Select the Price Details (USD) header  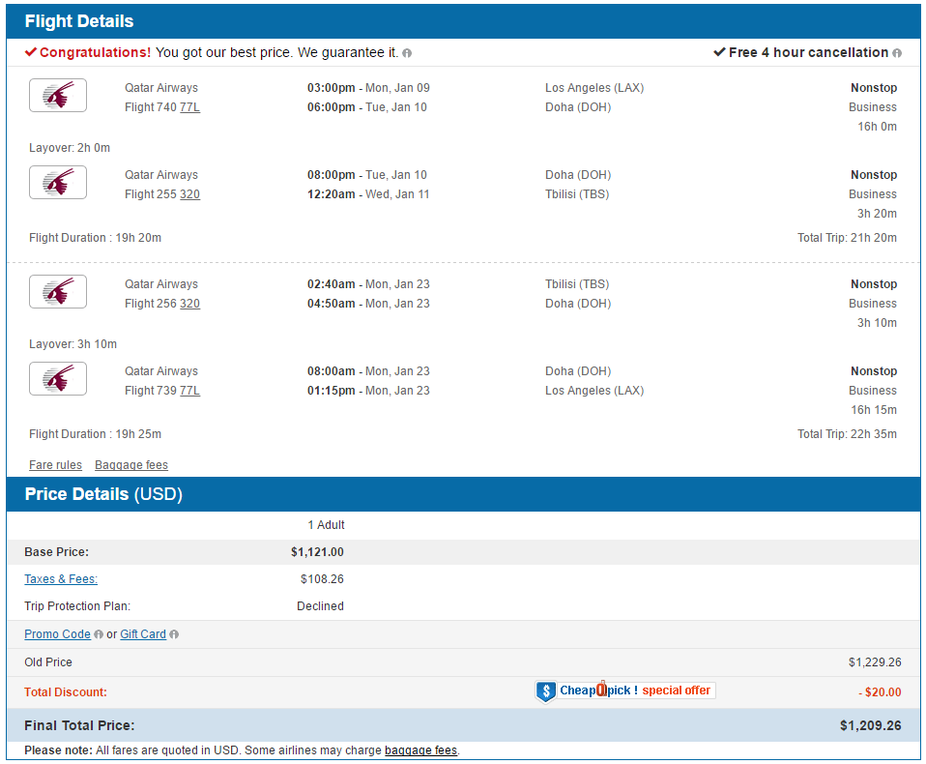(103, 494)
